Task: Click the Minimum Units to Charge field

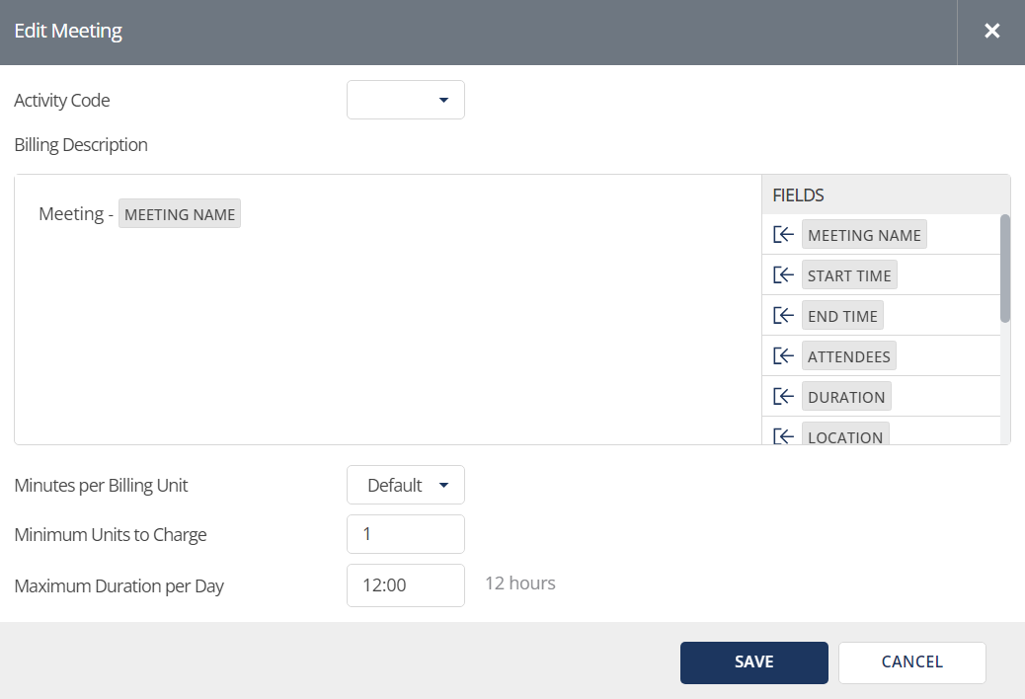Action: click(x=405, y=534)
